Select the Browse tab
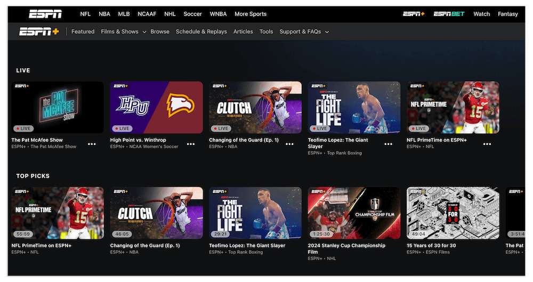533x282 pixels. pos(160,31)
